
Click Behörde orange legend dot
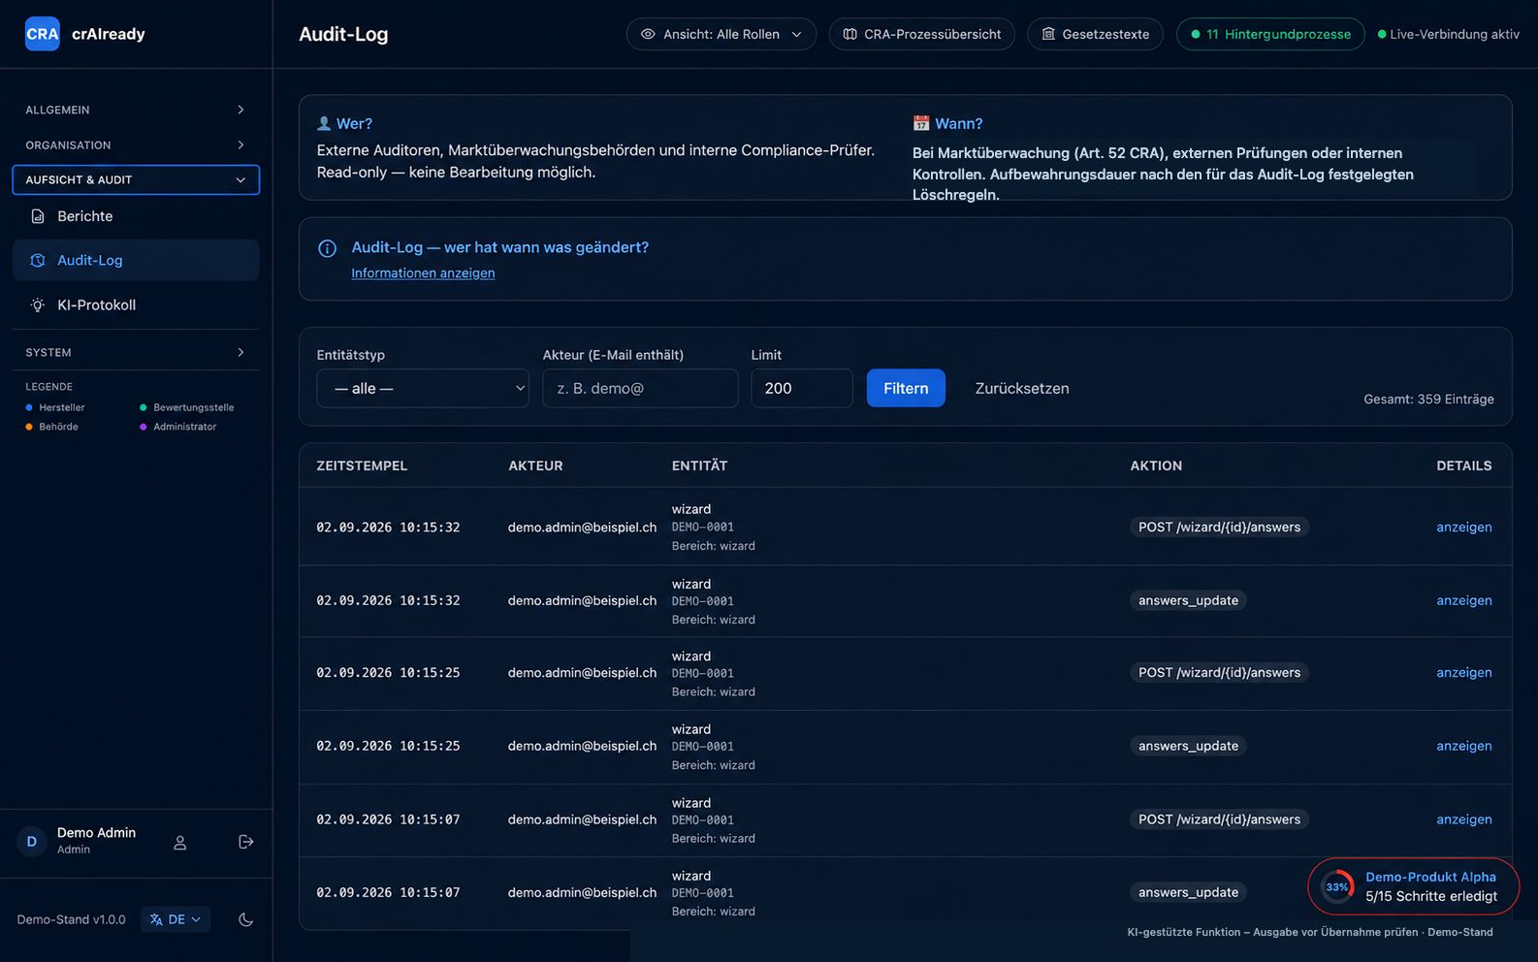pyautogui.click(x=29, y=427)
